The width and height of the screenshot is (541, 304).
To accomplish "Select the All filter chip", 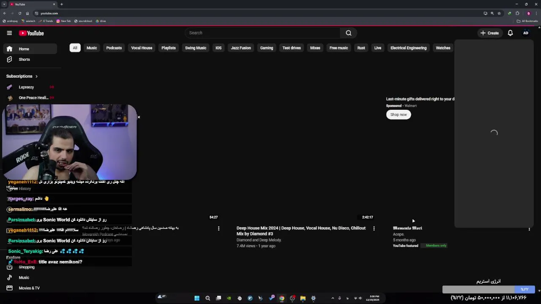I will (75, 48).
